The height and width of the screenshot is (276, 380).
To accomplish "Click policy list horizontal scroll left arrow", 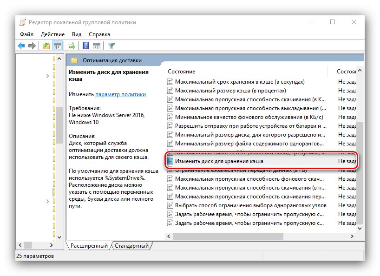I will tap(169, 236).
